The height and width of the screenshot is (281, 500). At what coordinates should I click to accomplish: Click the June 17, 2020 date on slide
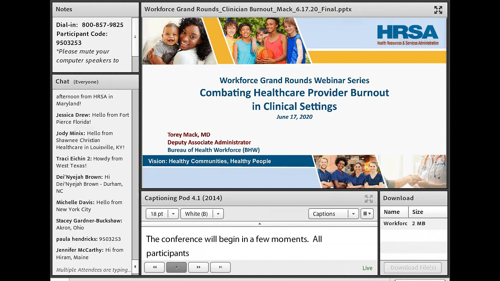(294, 117)
